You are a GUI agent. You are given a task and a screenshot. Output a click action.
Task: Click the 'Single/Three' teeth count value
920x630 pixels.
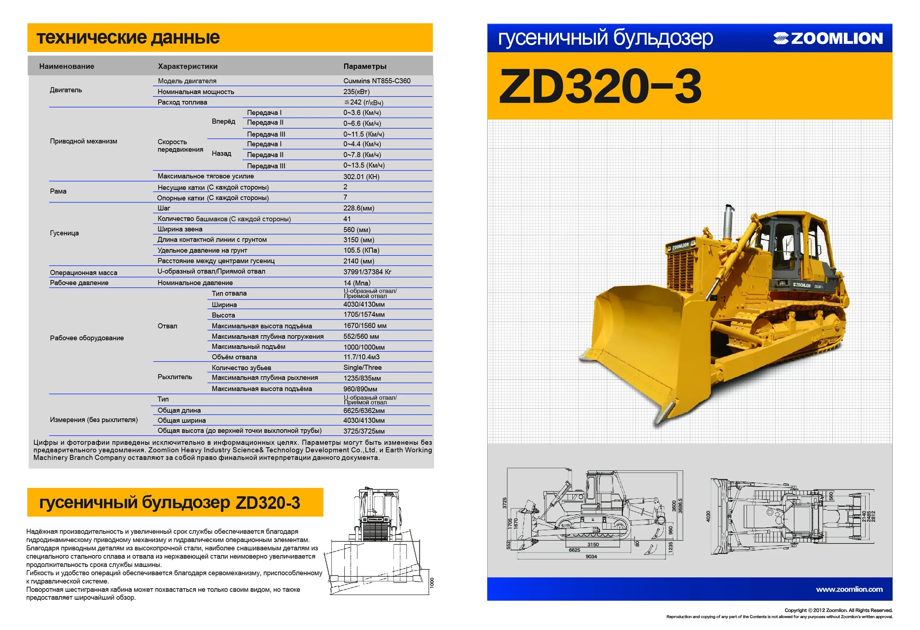click(362, 367)
